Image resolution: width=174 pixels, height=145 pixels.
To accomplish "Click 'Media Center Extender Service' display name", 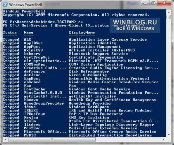I will pyautogui.click(x=103, y=128).
